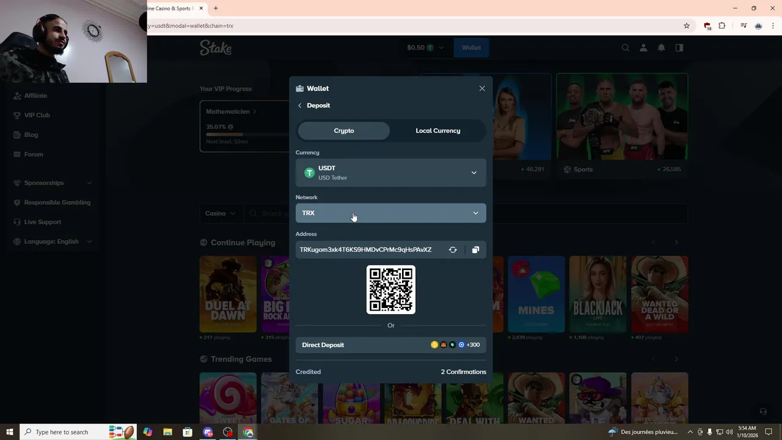Open the Sports category card
782x440 pixels.
pos(622,125)
